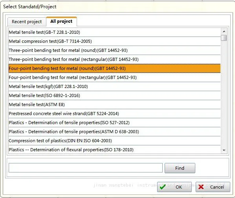Confirm selection with the OK button

[174, 187]
